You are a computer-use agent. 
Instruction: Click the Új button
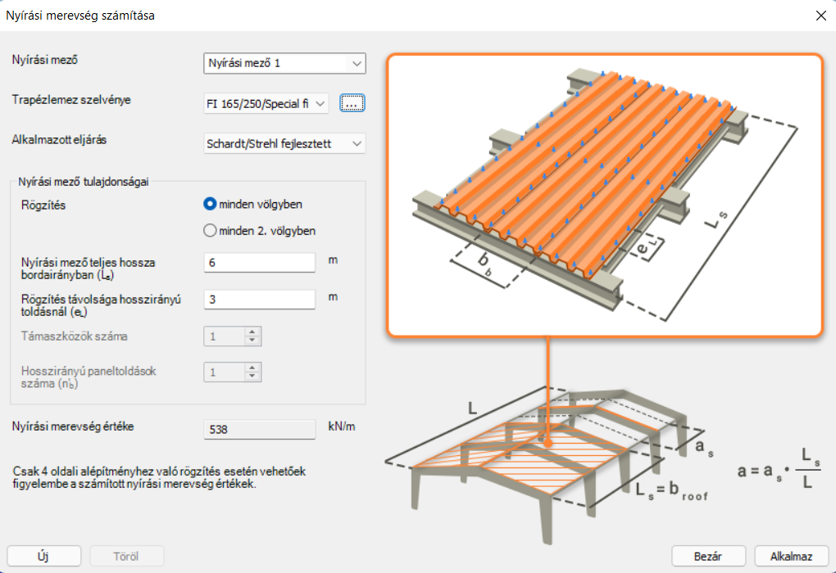(43, 556)
